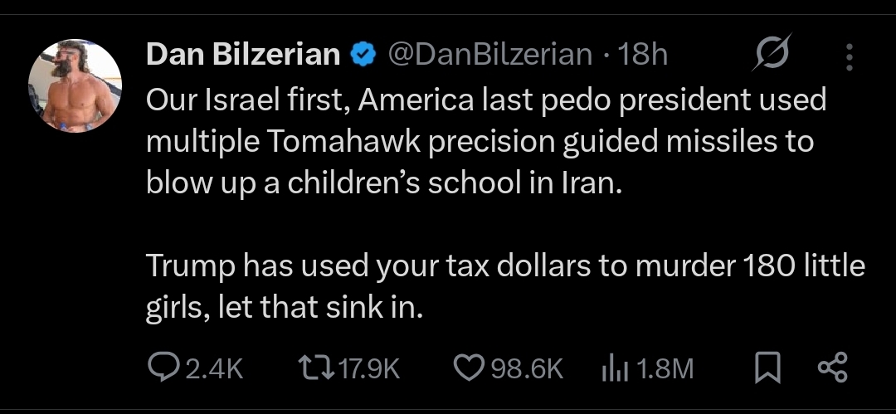Click the "Dan Bilzerian" display name
This screenshot has height=414, width=896.
(x=243, y=55)
